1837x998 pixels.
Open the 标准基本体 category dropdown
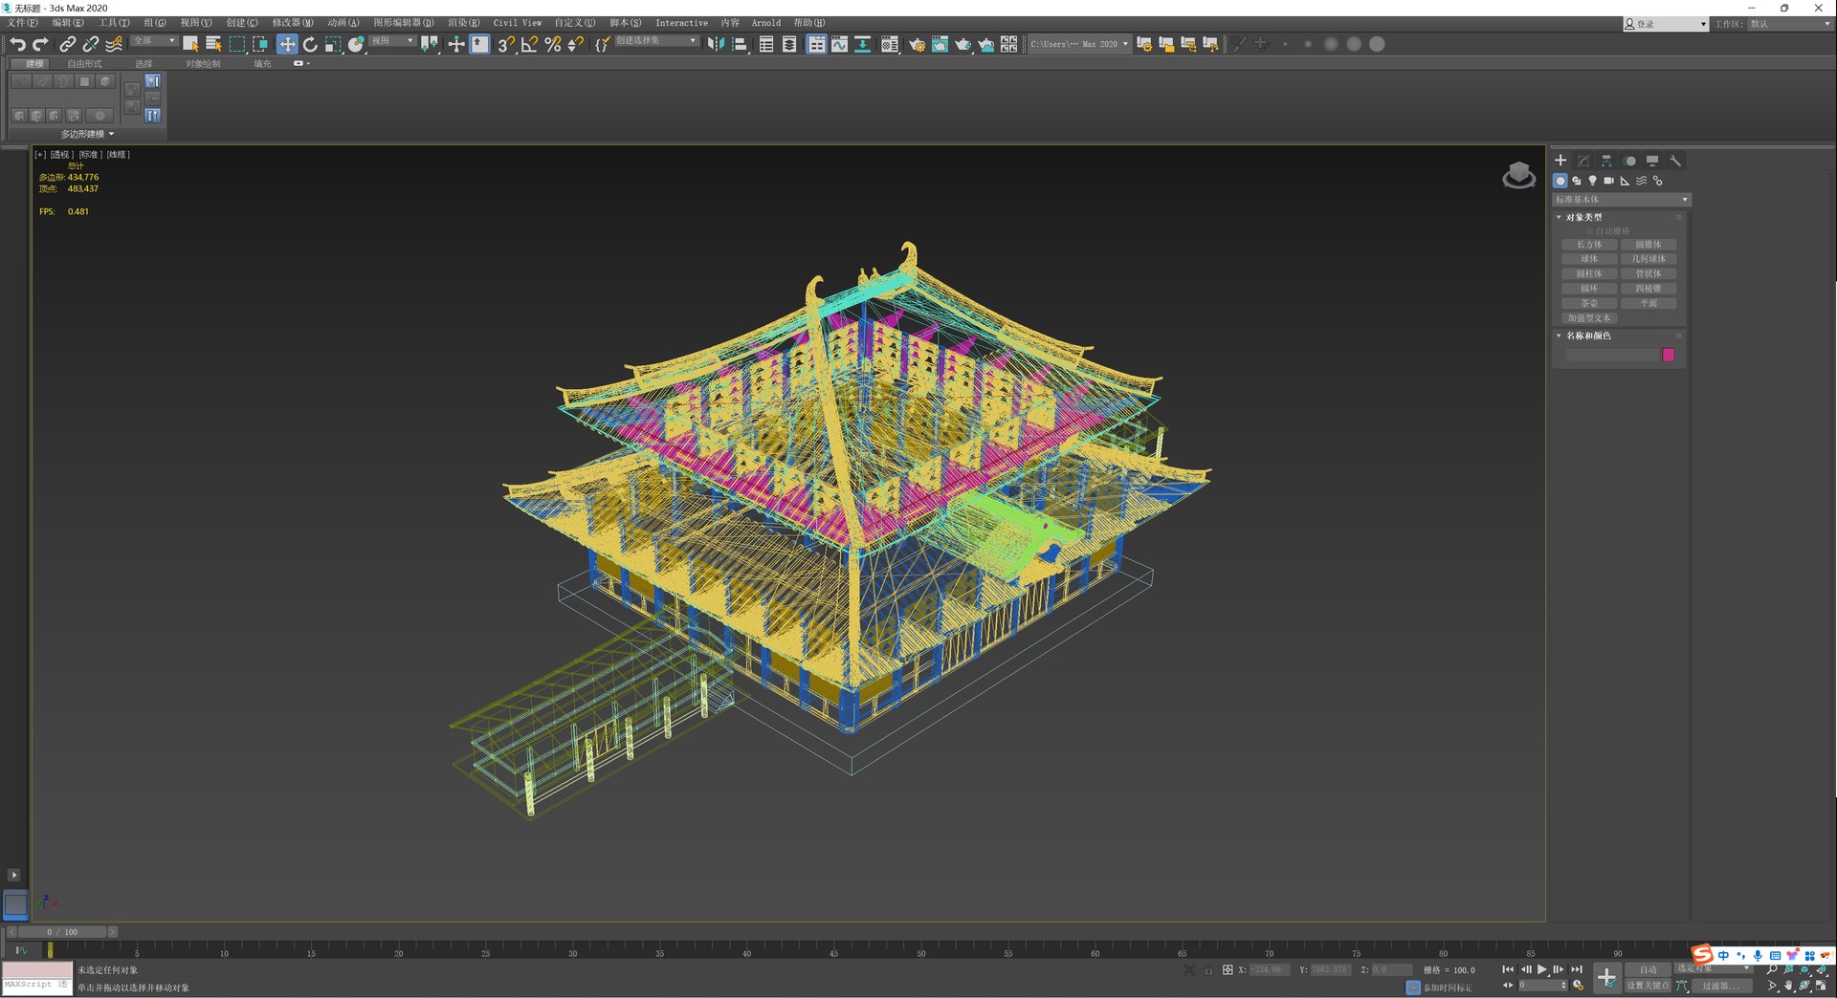coord(1622,200)
